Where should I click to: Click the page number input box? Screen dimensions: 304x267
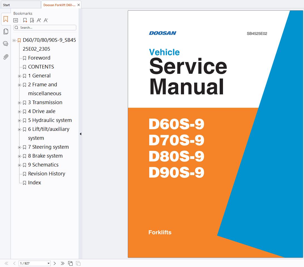pyautogui.click(x=33, y=263)
